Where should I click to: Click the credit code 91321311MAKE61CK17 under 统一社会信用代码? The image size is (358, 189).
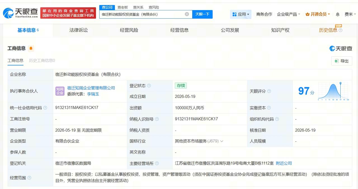coord(77,108)
